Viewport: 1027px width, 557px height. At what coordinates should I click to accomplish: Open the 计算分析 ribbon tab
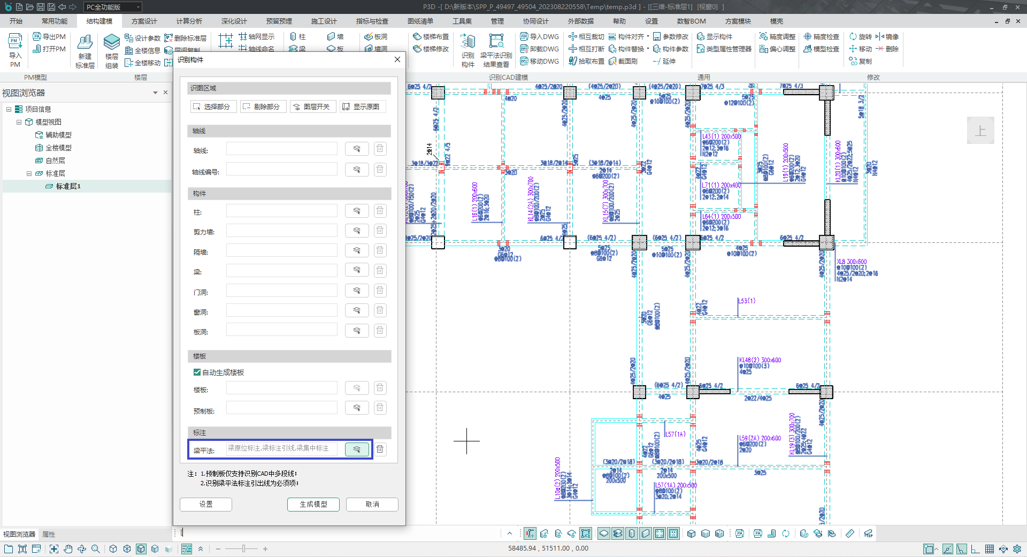(x=189, y=21)
